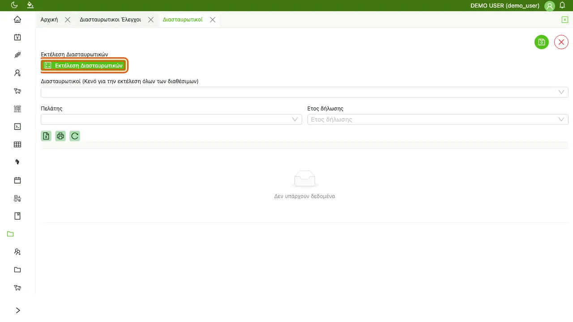Viewport: 573px width, 322px height.
Task: Close the Διασταυρωτικοί tab
Action: click(x=213, y=20)
